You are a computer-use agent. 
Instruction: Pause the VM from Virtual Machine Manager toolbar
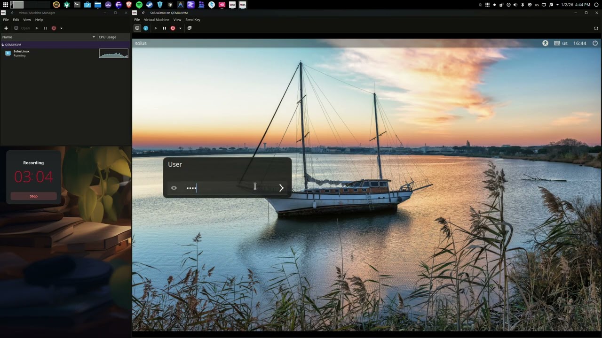pos(45,28)
